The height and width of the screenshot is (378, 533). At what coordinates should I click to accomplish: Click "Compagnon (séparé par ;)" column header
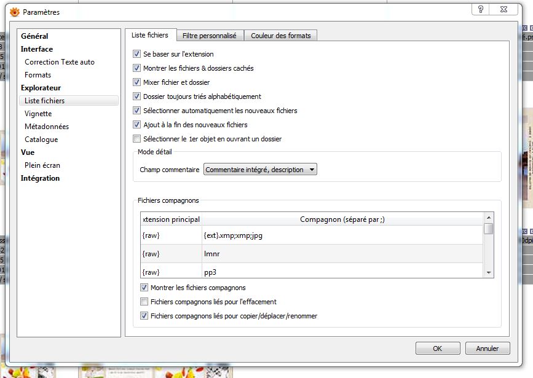(x=342, y=219)
